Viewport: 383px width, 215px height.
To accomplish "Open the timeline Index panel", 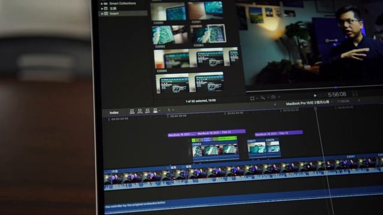I will click(114, 113).
